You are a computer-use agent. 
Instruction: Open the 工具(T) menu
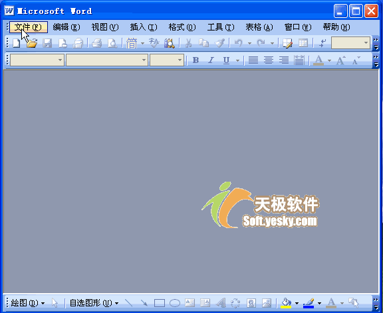(x=221, y=27)
